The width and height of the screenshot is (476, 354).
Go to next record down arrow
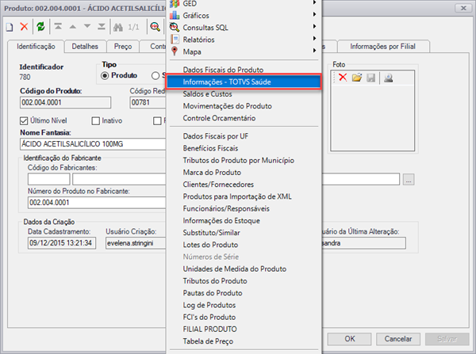[87, 26]
